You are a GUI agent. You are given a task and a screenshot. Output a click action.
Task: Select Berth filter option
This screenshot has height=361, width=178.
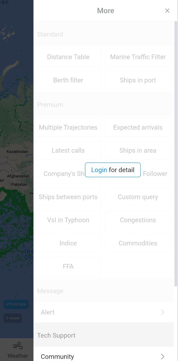pos(68,80)
